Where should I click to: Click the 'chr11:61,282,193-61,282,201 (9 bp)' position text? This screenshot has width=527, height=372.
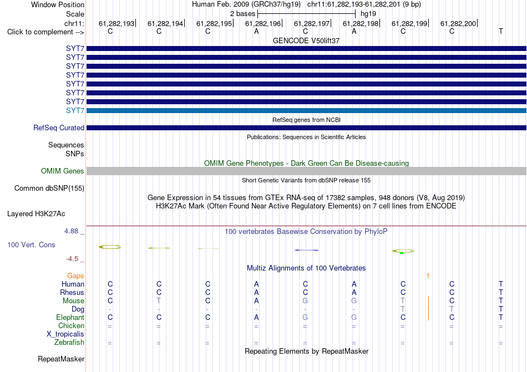(364, 4)
